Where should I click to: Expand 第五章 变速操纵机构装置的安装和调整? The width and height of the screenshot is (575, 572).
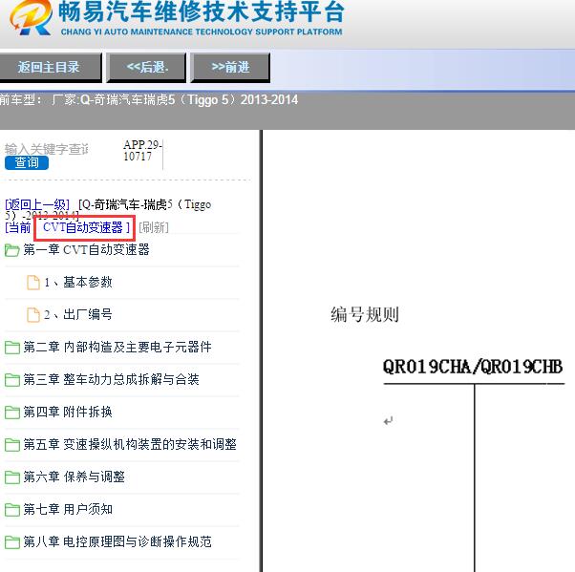pyautogui.click(x=130, y=444)
